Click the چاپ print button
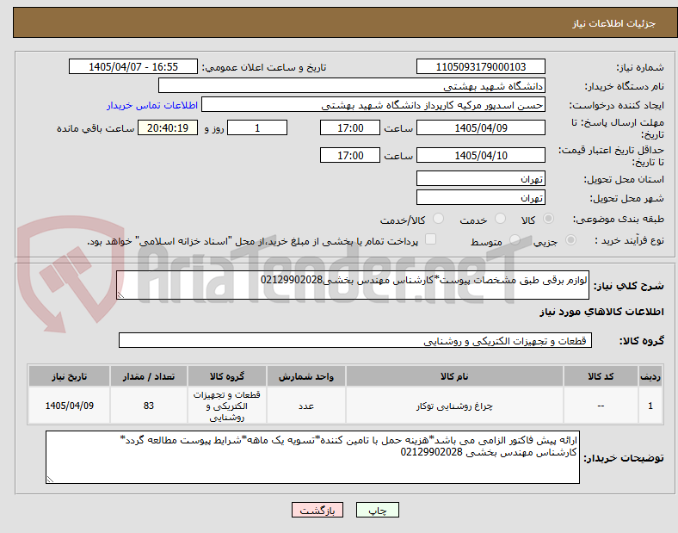The height and width of the screenshot is (533, 678). coord(378,510)
